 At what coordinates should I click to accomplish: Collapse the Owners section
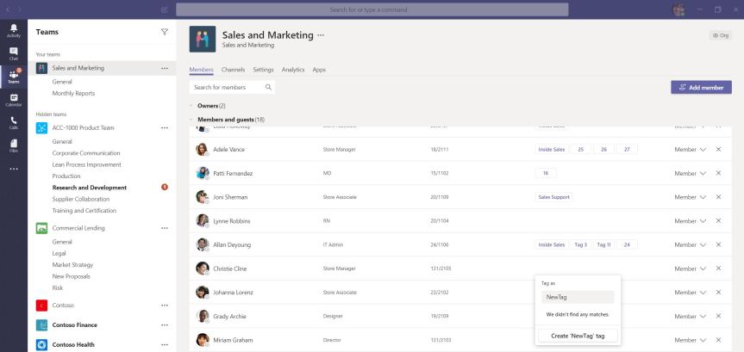191,105
